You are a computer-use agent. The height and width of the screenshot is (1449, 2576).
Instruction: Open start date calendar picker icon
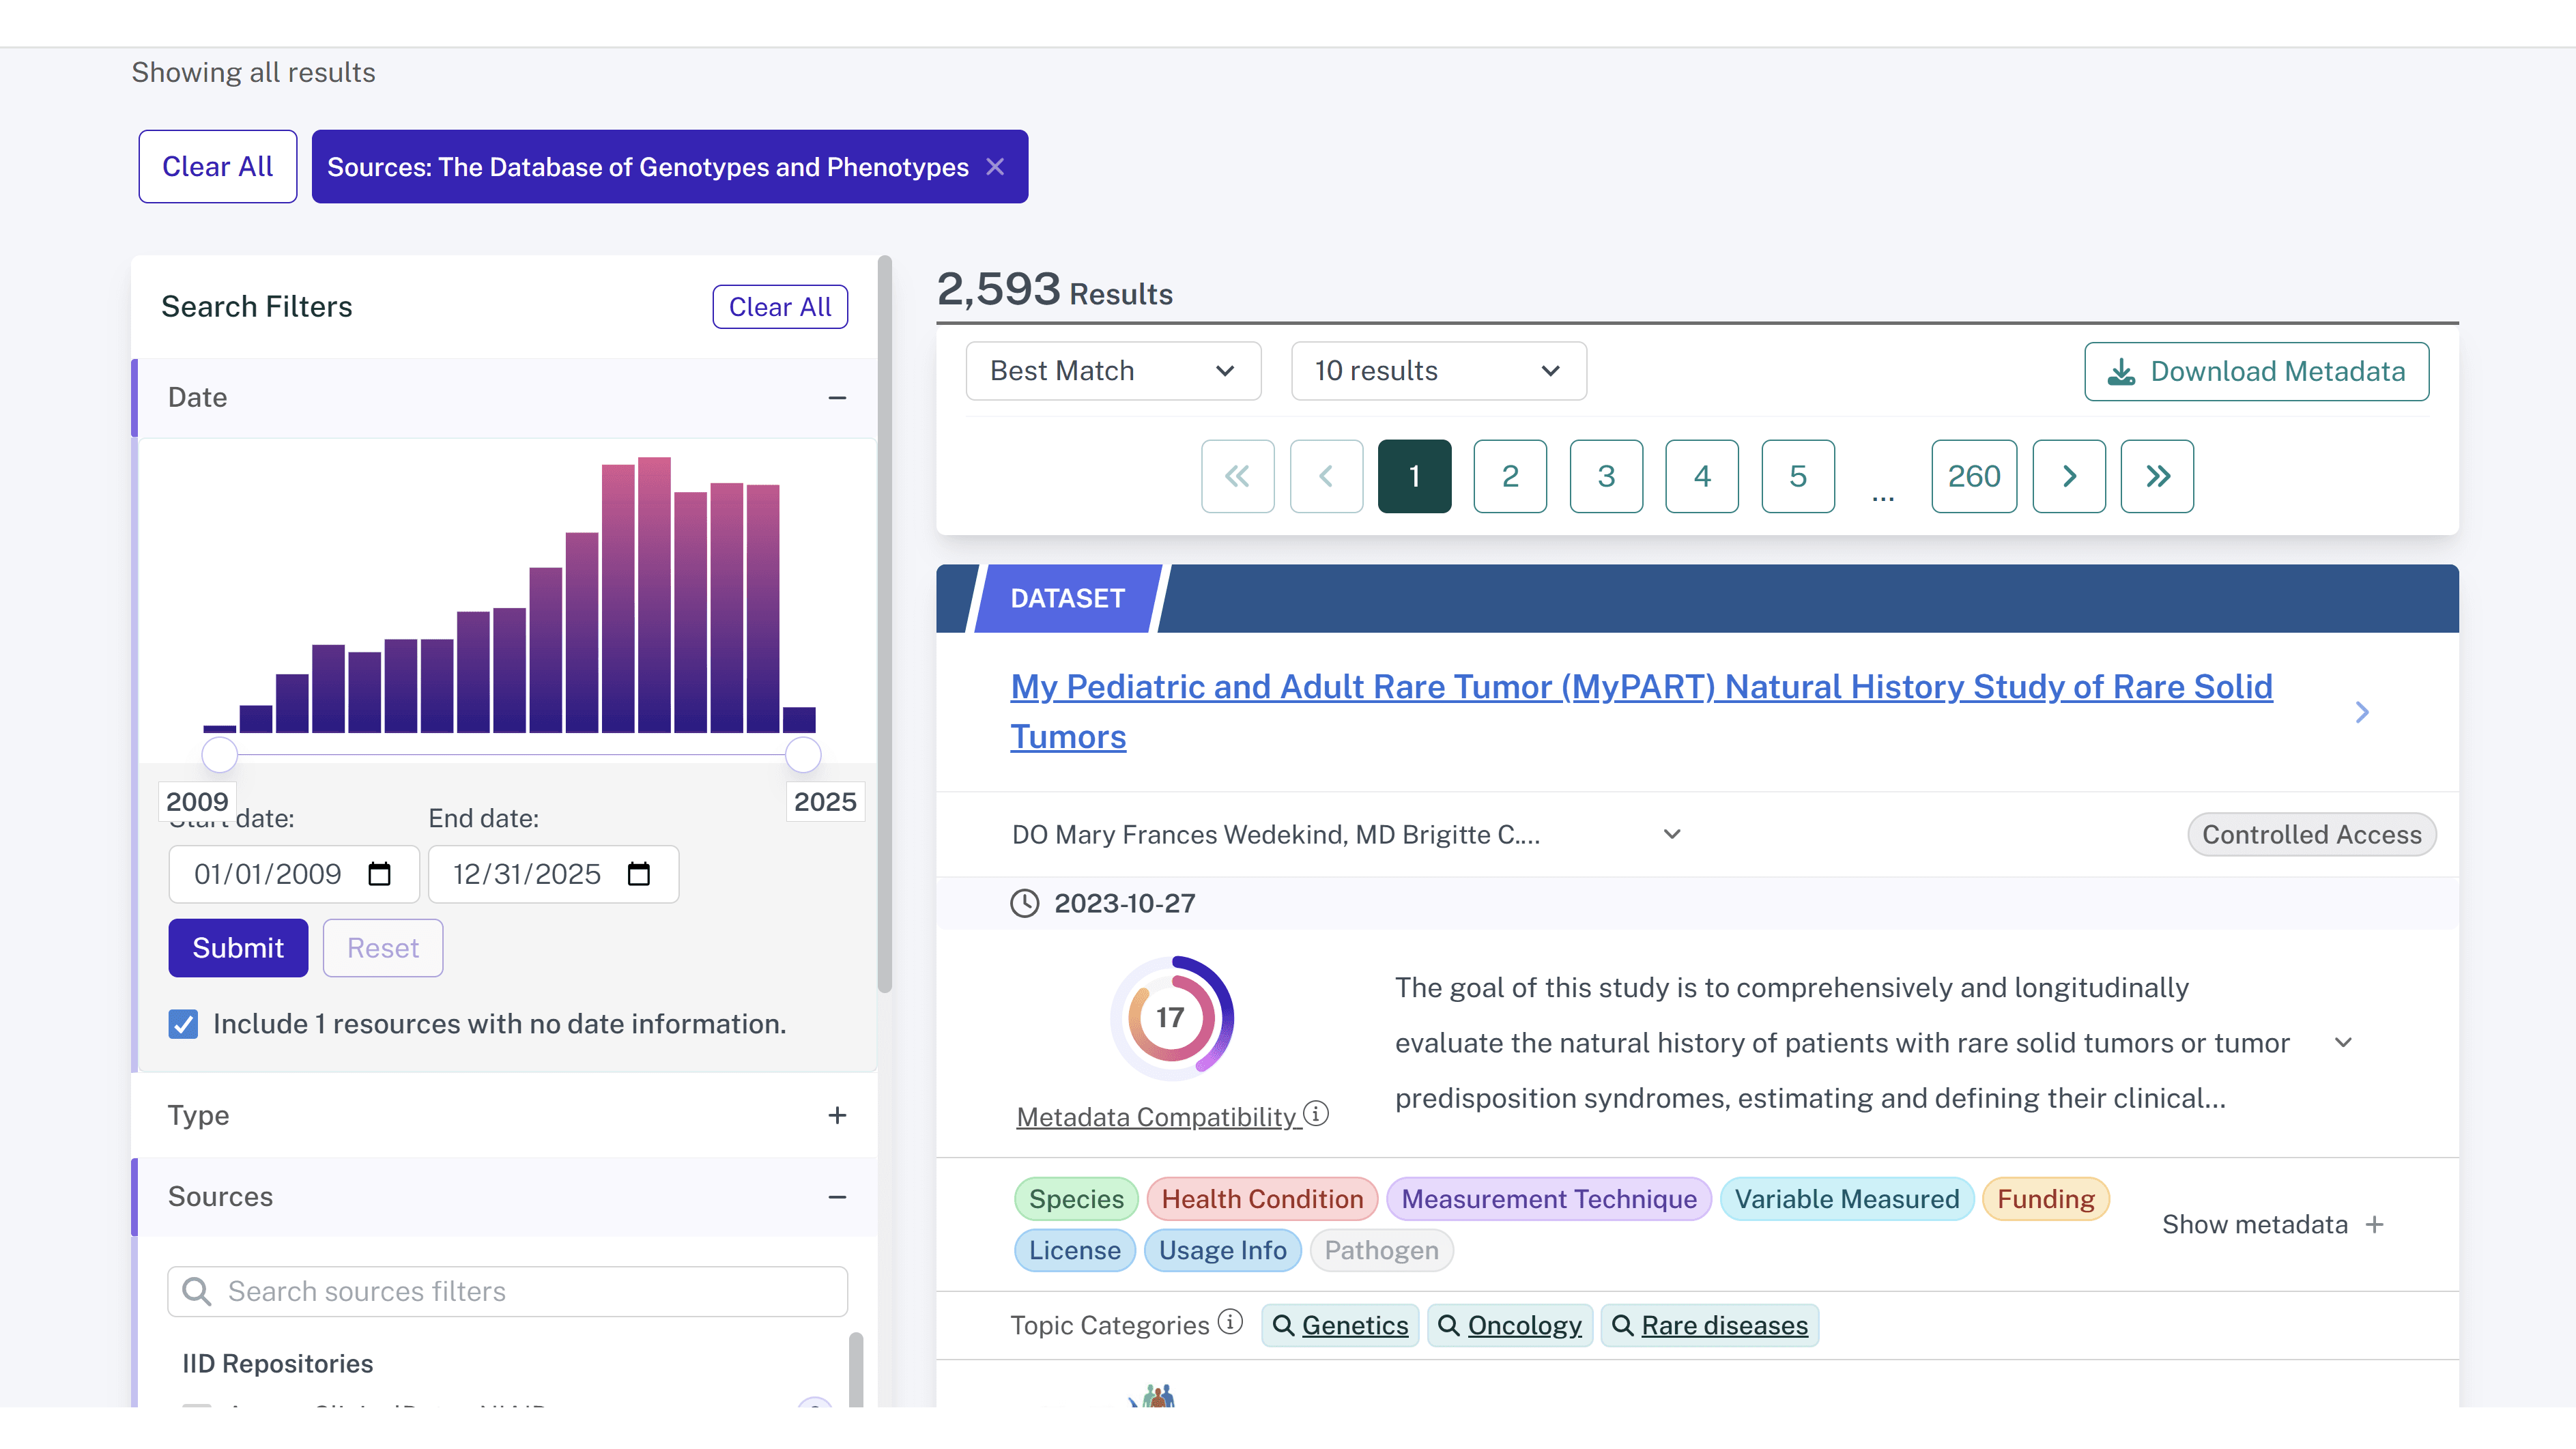(x=379, y=874)
